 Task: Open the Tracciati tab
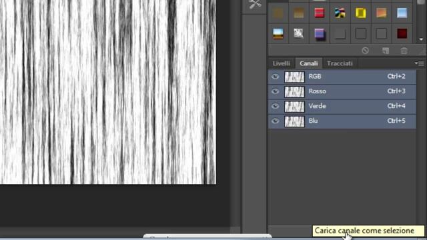click(x=340, y=63)
